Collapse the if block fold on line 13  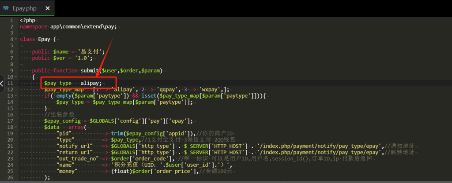[x=15, y=95]
